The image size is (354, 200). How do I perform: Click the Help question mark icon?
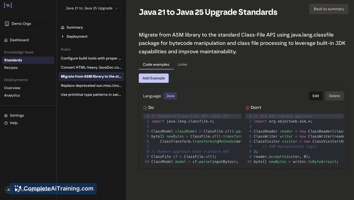coord(6,123)
